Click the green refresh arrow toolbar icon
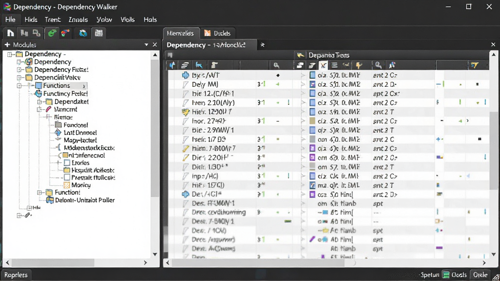Screen dimensions: 500x281 point(52,33)
